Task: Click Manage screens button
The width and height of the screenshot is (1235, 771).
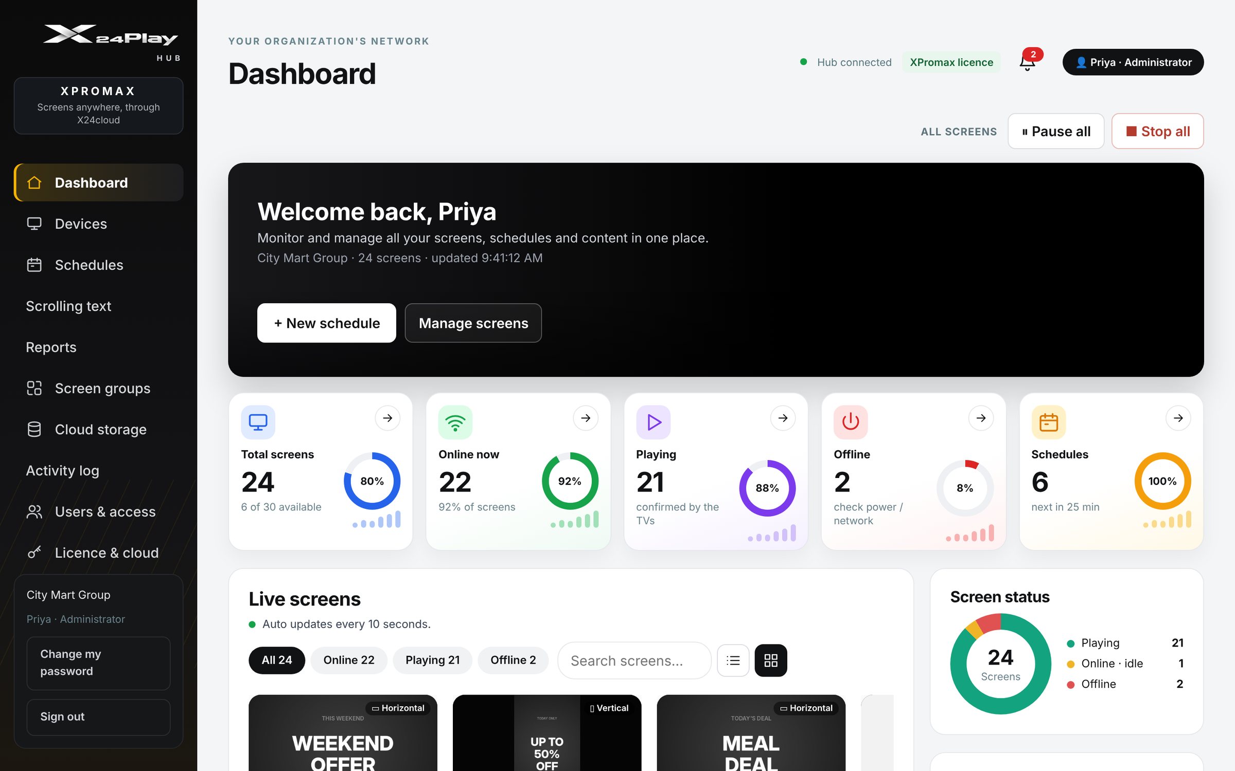Action: 473,323
